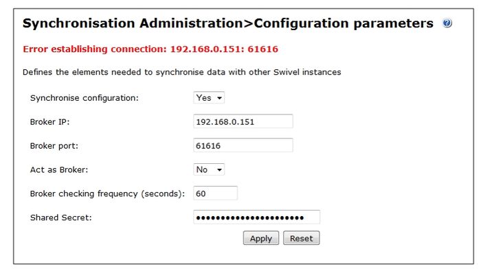The image size is (481, 275).
Task: Click the port number in the red error message
Action: point(265,49)
